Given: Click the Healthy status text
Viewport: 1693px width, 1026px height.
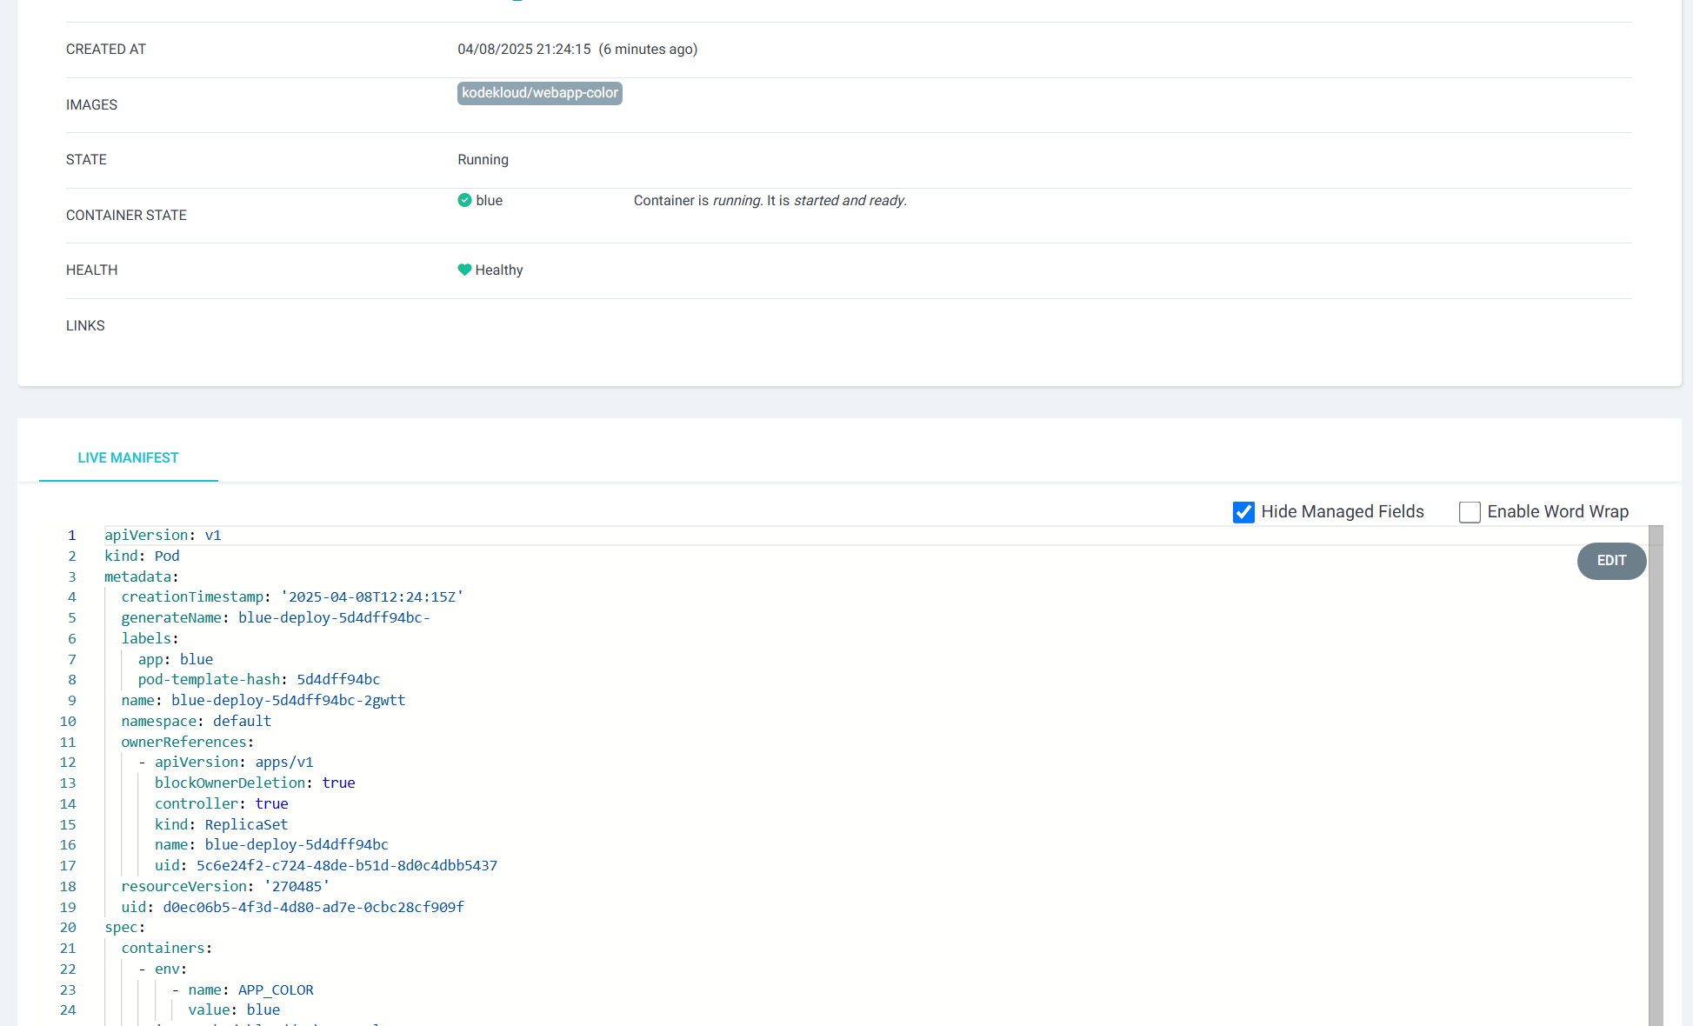Looking at the screenshot, I should [x=499, y=270].
